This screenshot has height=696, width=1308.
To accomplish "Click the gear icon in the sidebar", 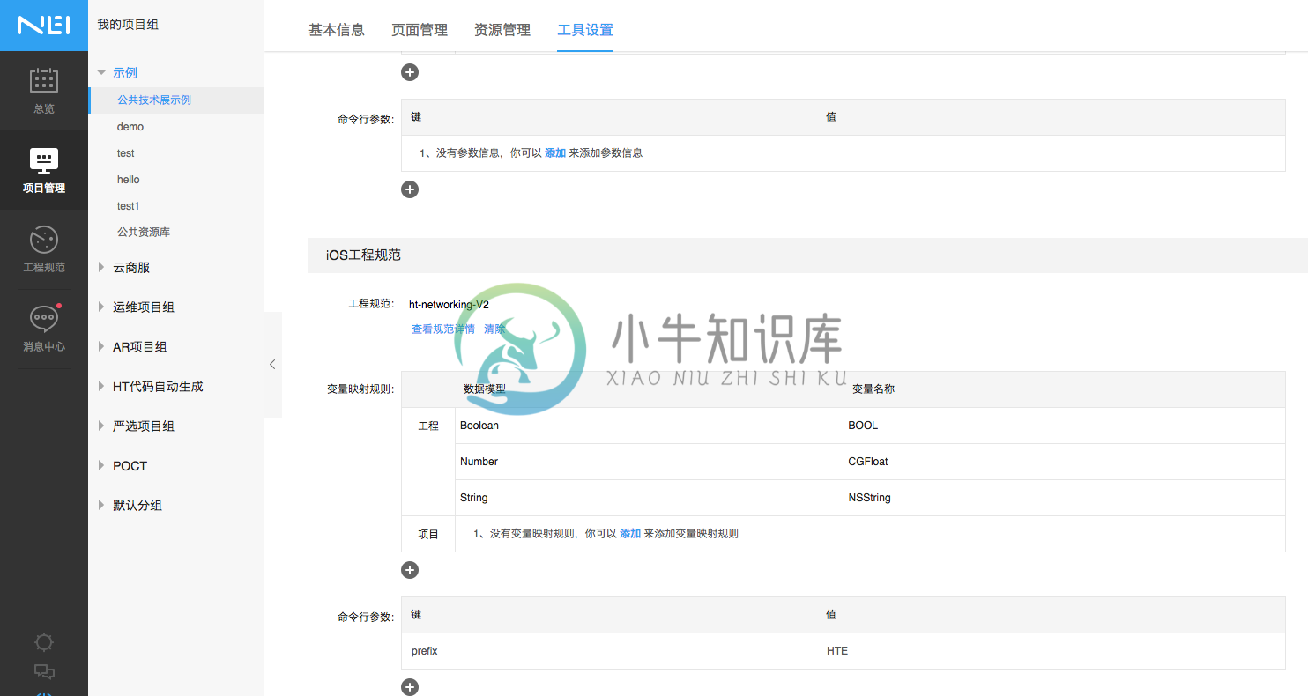I will point(44,642).
